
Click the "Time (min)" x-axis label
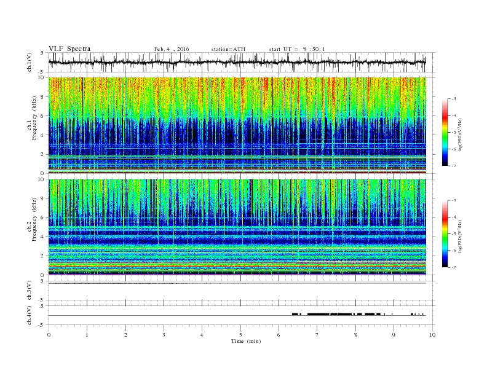pyautogui.click(x=246, y=341)
